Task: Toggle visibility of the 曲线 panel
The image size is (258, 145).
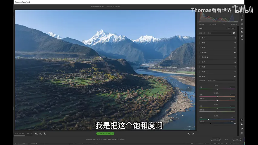Action: tap(235, 43)
